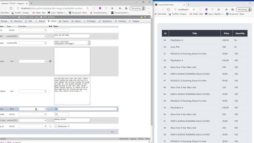The height and width of the screenshot is (143, 254).
Task: Open the Privileges tab
Action: (x=90, y=21)
